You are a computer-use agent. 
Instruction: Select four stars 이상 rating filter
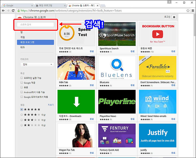(22, 115)
